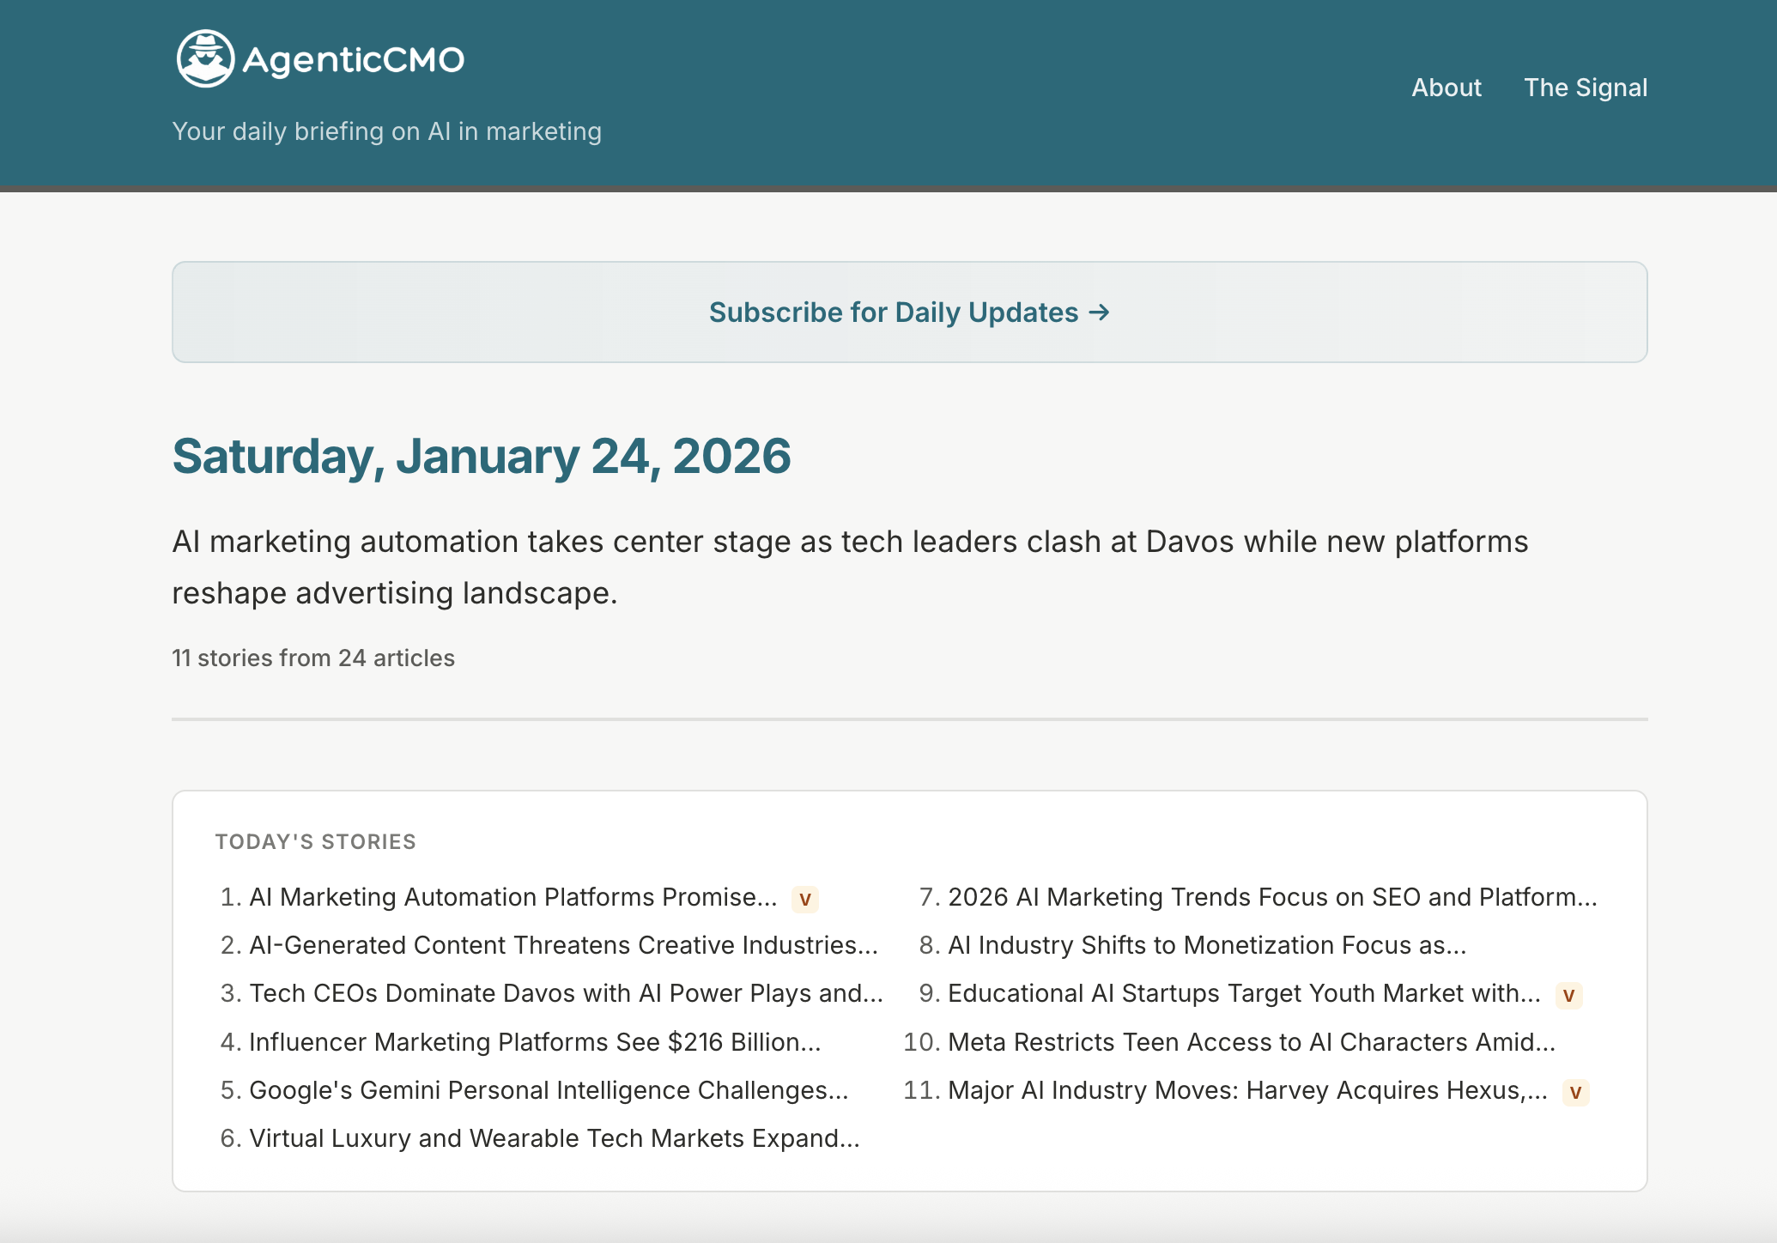Click the V badge on story 11

(1575, 1092)
